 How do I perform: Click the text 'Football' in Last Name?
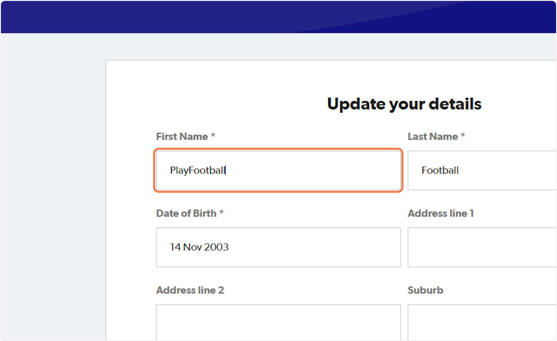click(x=439, y=170)
